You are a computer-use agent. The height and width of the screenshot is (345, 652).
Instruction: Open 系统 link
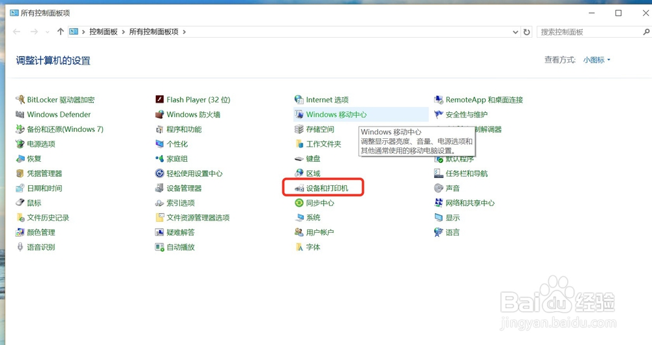(x=313, y=218)
